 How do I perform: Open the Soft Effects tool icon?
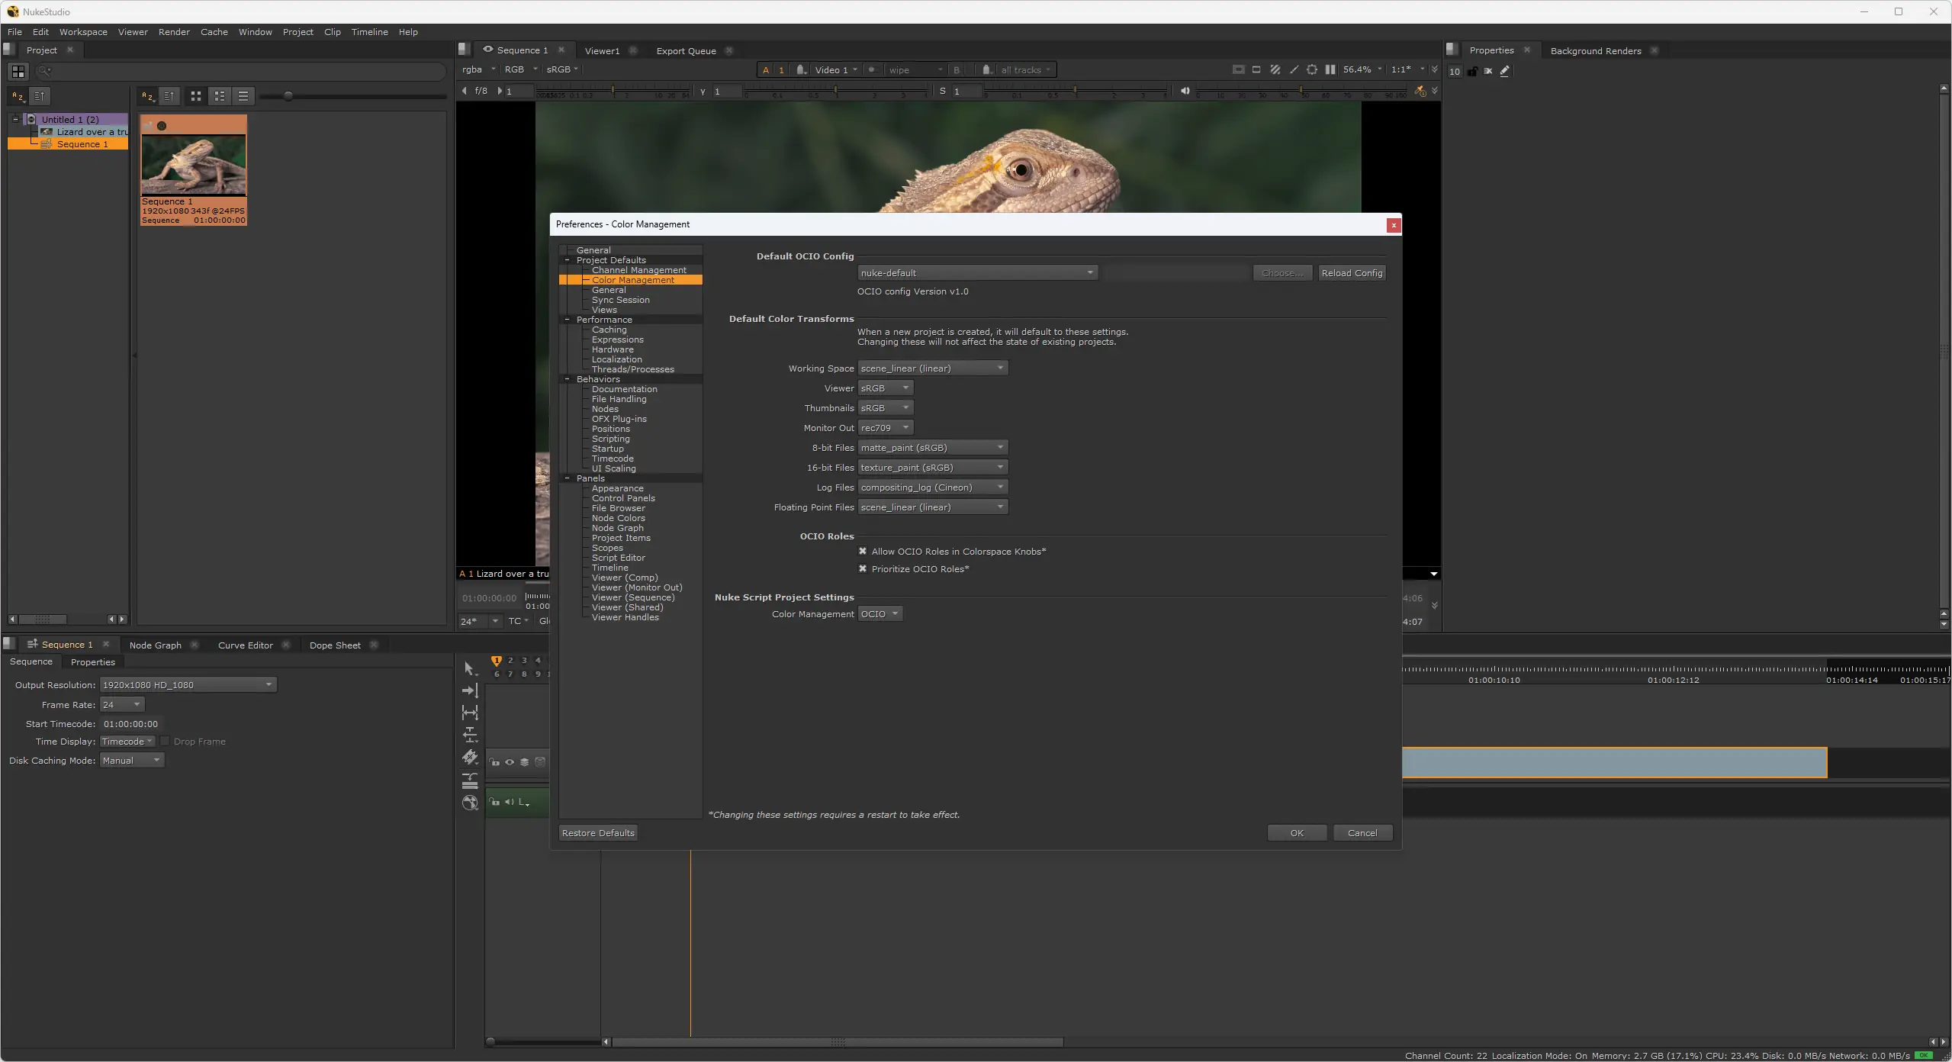click(470, 803)
